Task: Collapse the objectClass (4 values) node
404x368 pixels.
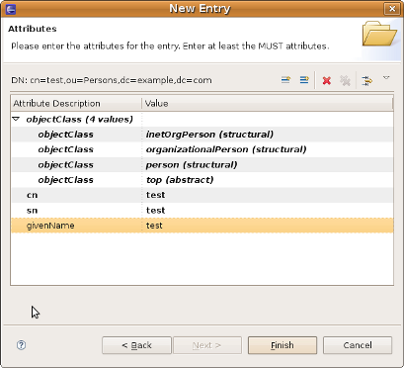Action: point(16,119)
